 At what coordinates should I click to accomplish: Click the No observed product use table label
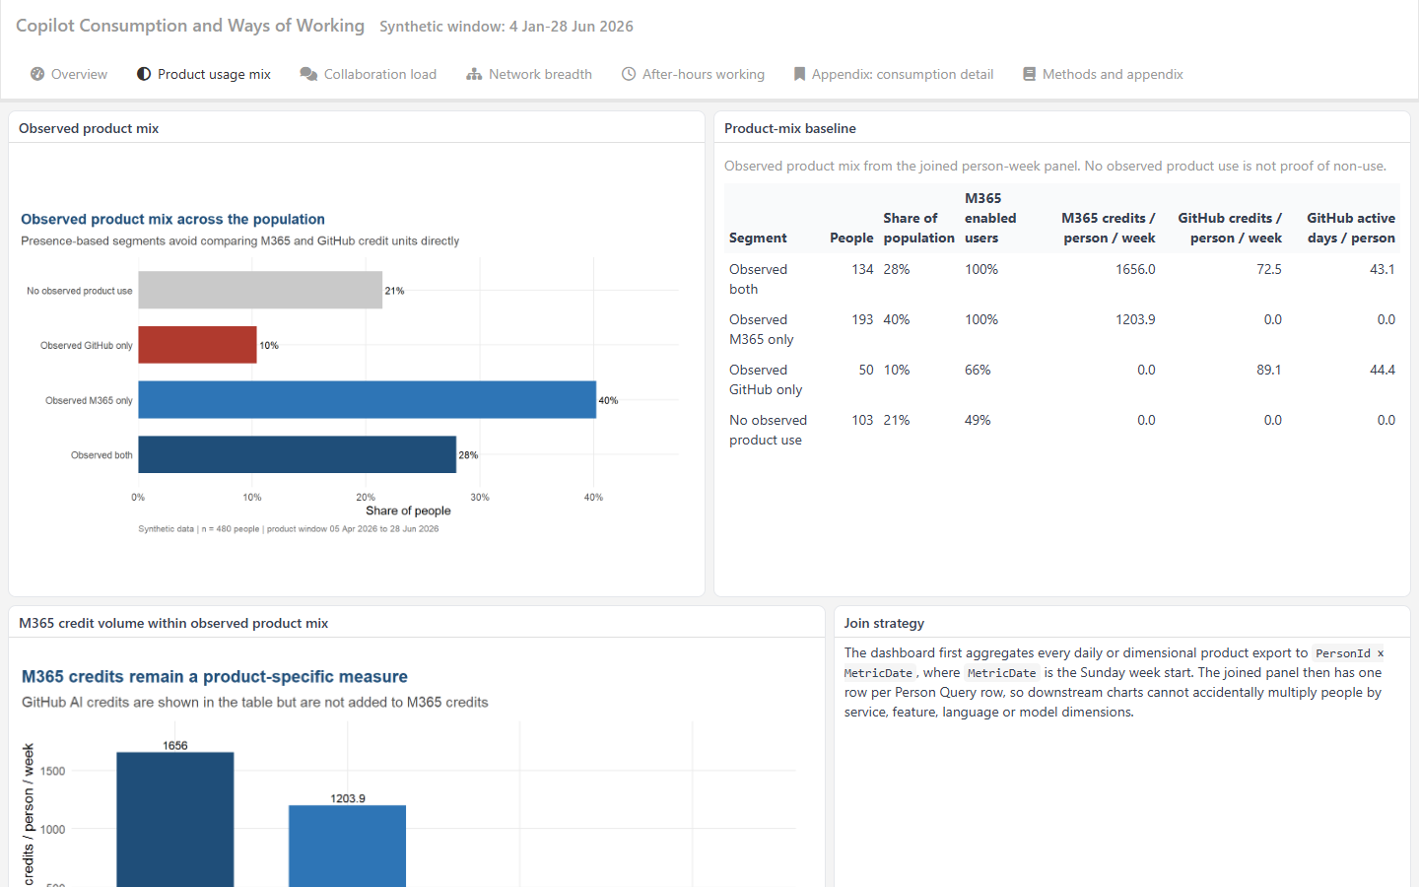pos(768,430)
